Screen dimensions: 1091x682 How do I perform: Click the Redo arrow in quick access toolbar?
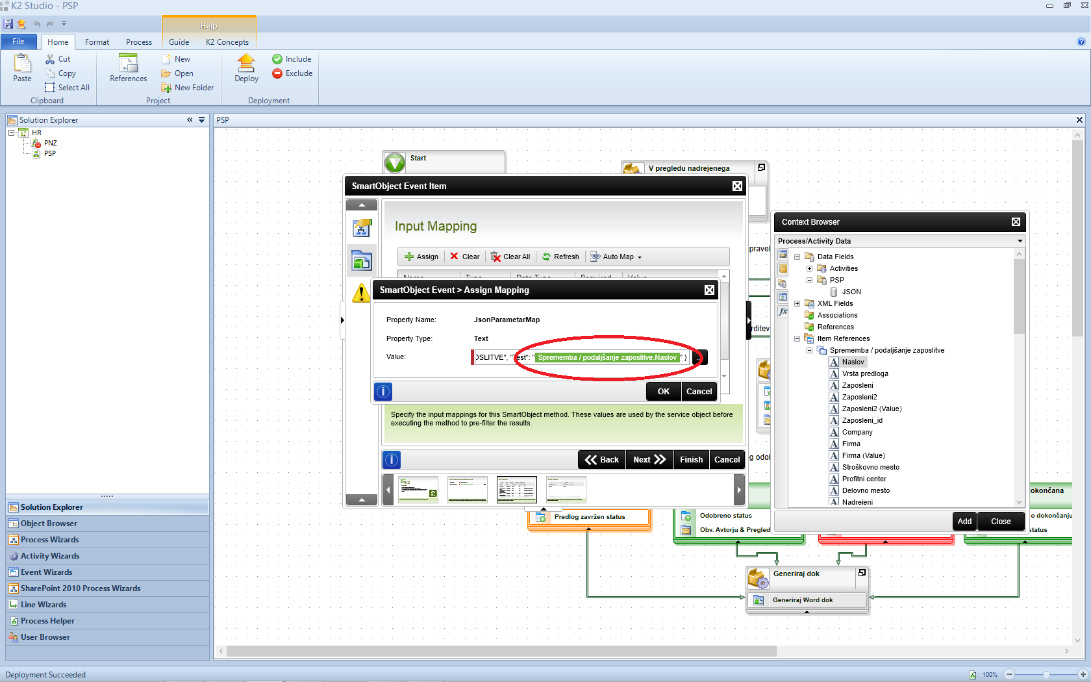point(50,24)
